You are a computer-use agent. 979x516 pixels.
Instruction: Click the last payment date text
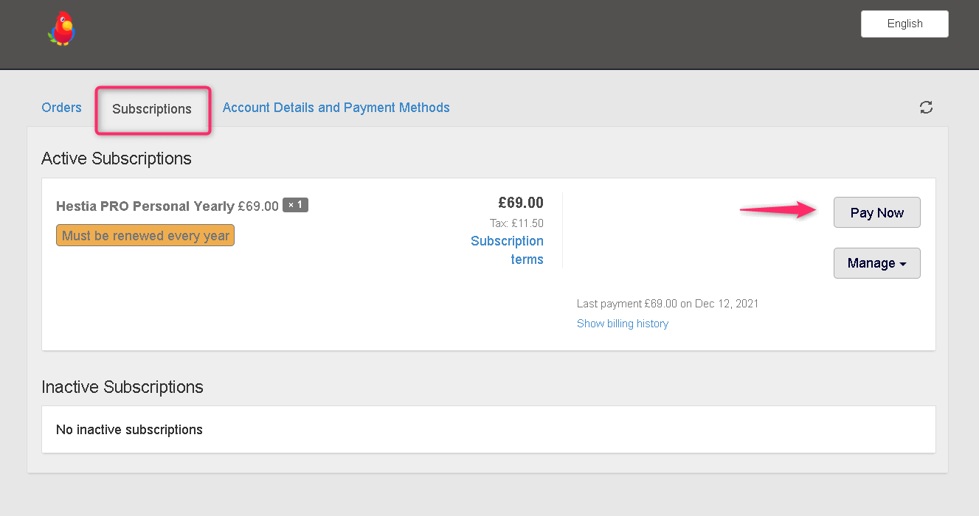pyautogui.click(x=667, y=304)
